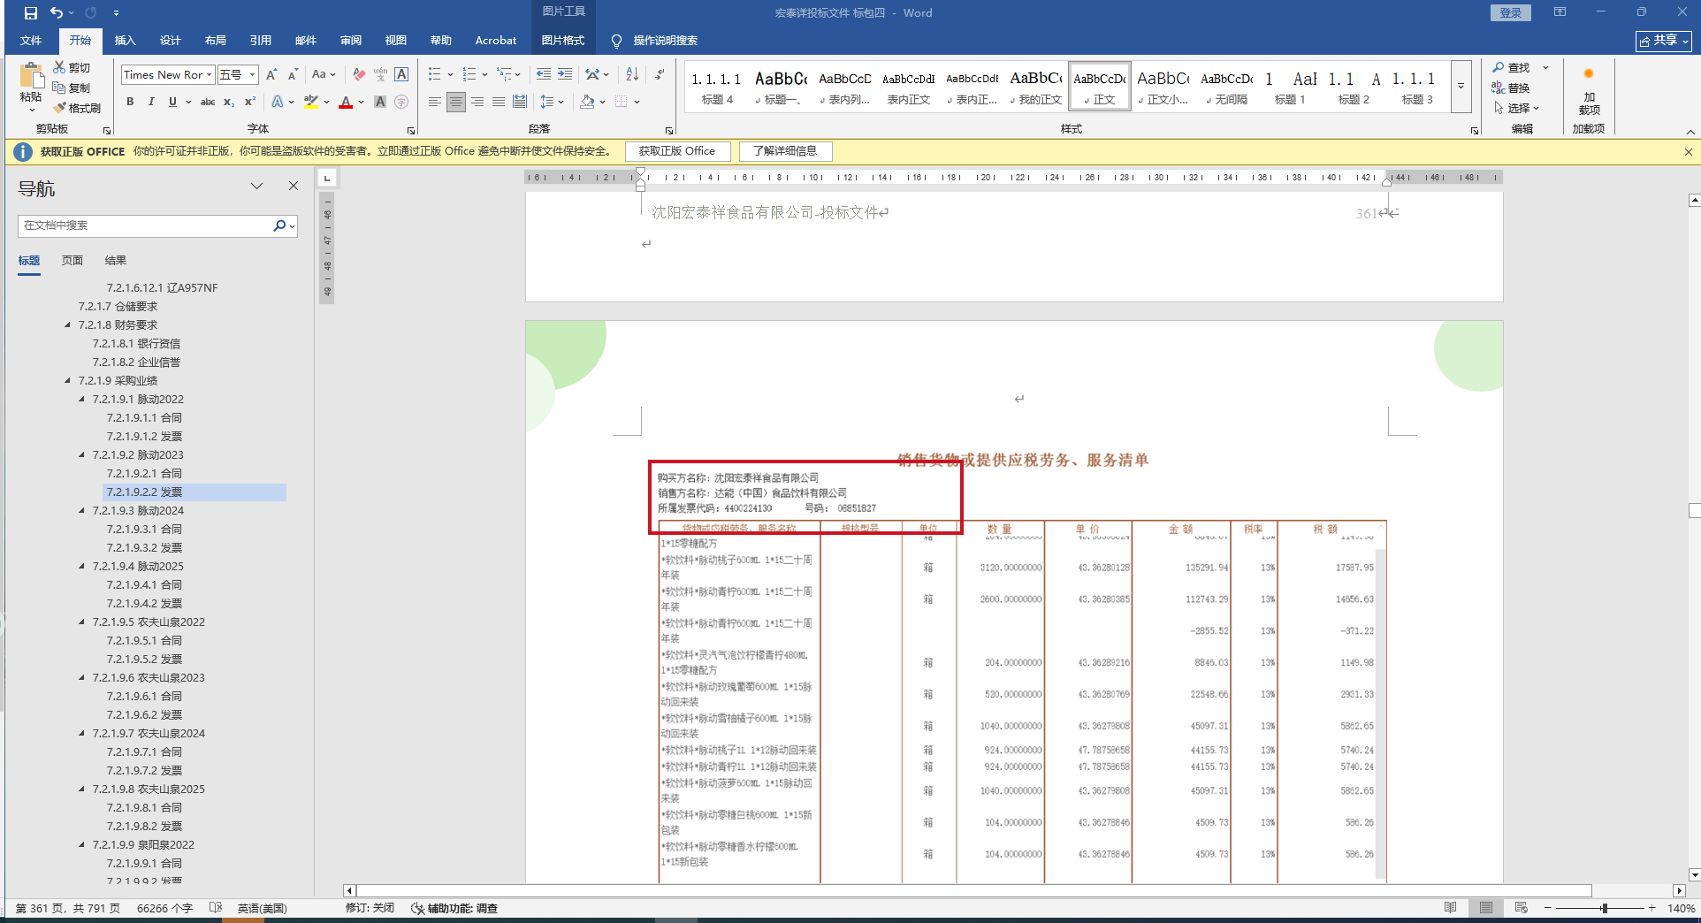Save the document with the floppy icon
The width and height of the screenshot is (1701, 923).
pos(30,13)
